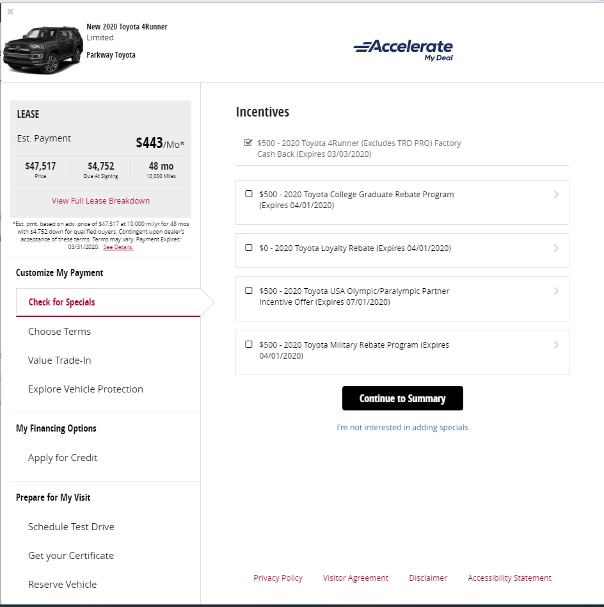This screenshot has height=607, width=604.
Task: Check the Military Rebate Program checkbox
Action: point(249,344)
